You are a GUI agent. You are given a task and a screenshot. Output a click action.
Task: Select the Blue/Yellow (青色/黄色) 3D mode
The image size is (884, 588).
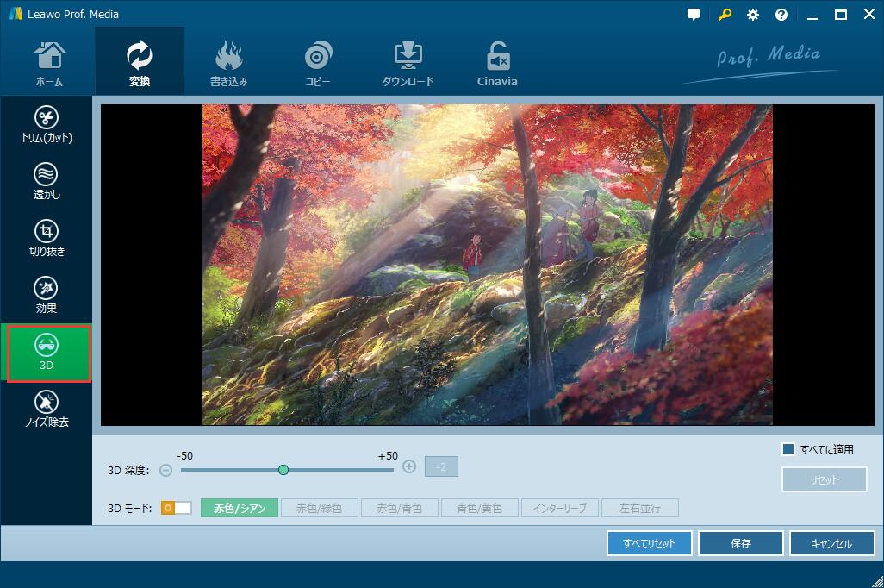pyautogui.click(x=479, y=508)
